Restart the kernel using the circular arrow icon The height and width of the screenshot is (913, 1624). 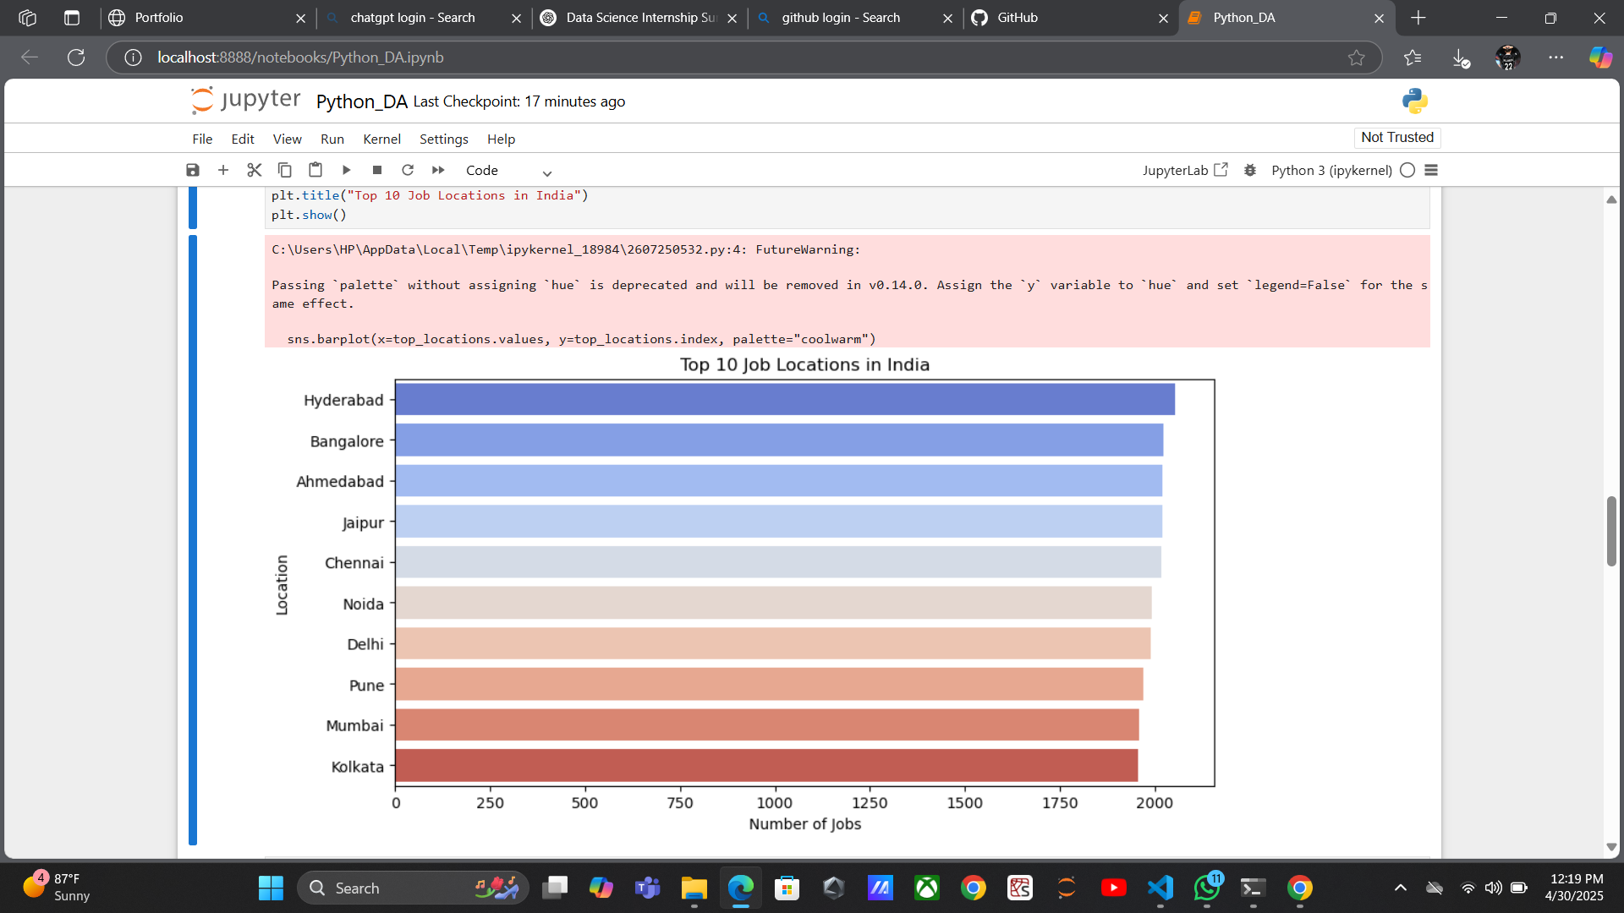408,170
